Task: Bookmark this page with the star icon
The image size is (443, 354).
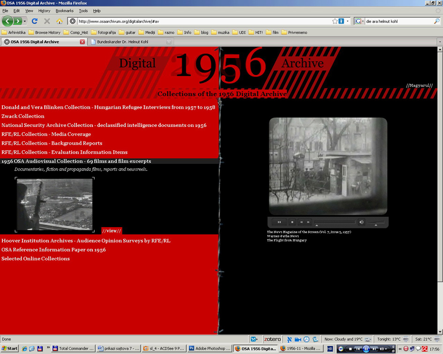Action: click(335, 21)
